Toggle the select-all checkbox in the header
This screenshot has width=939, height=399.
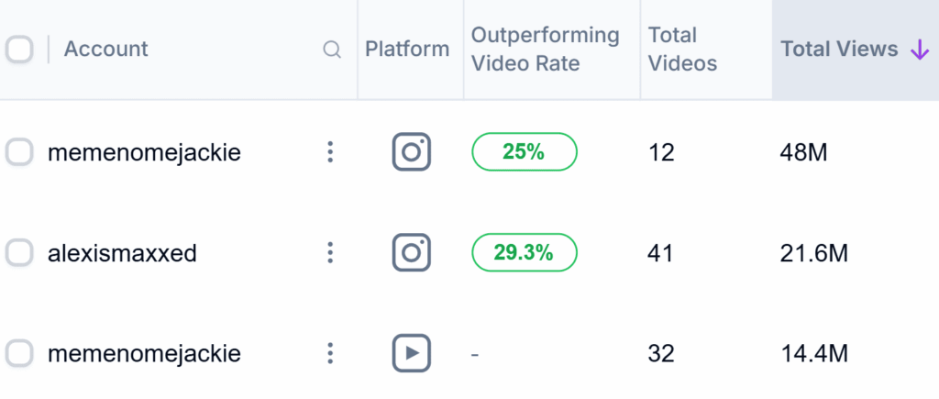click(19, 50)
